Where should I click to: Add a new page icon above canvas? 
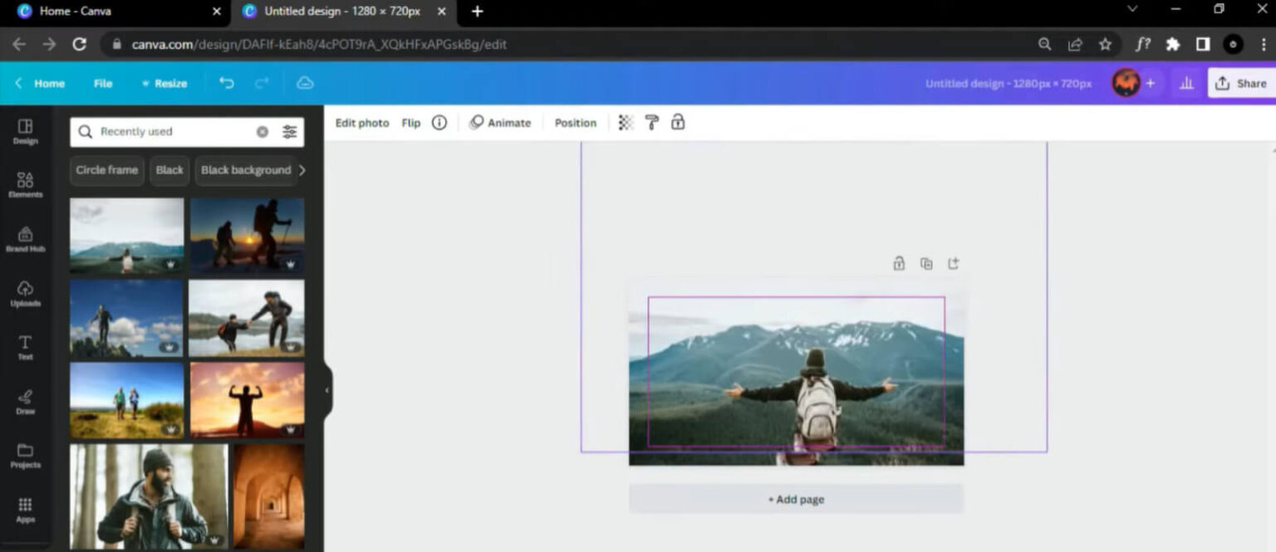954,264
